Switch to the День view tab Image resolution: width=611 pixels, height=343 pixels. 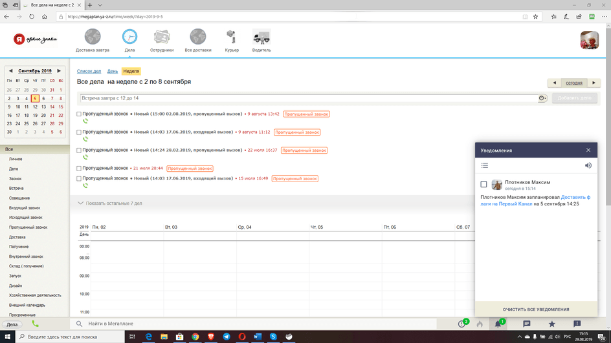tap(112, 71)
